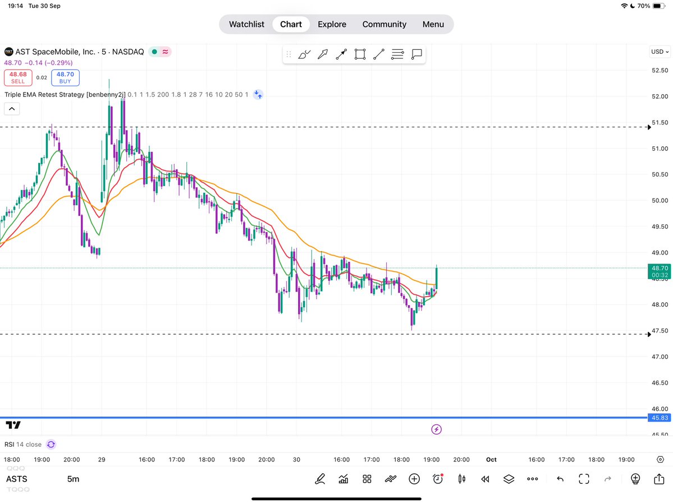Create an alert with clock icon
Viewport: 673px width, 504px height.
pyautogui.click(x=438, y=479)
